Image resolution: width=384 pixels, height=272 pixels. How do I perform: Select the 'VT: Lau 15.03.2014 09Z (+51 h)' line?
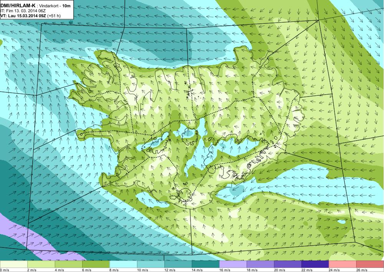(31, 16)
